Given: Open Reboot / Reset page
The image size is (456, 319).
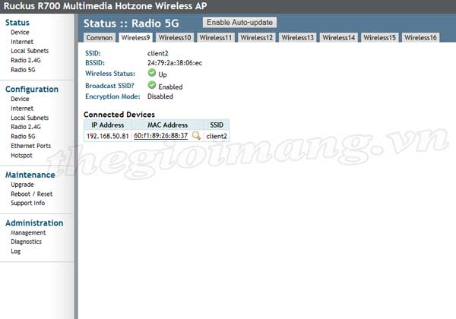Looking at the screenshot, I should click(31, 194).
